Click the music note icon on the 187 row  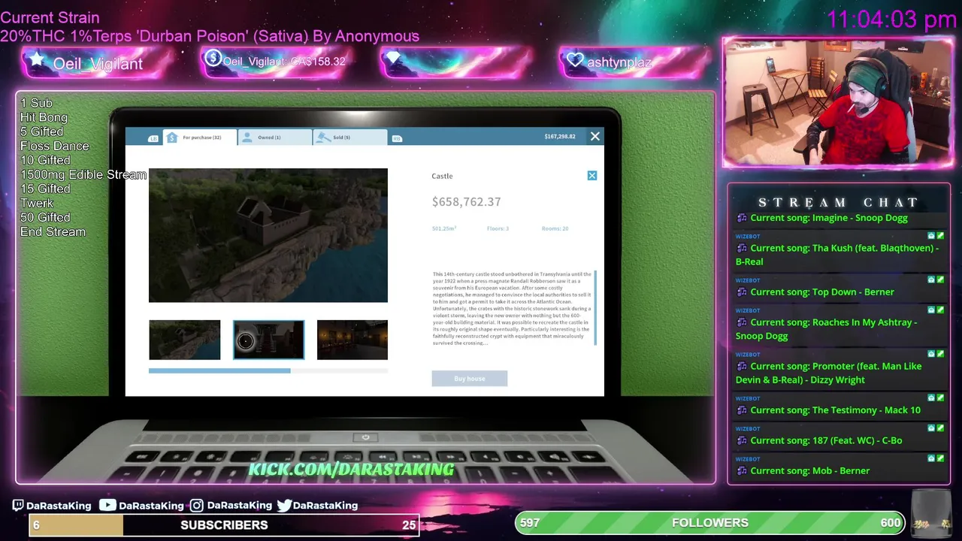pos(742,441)
